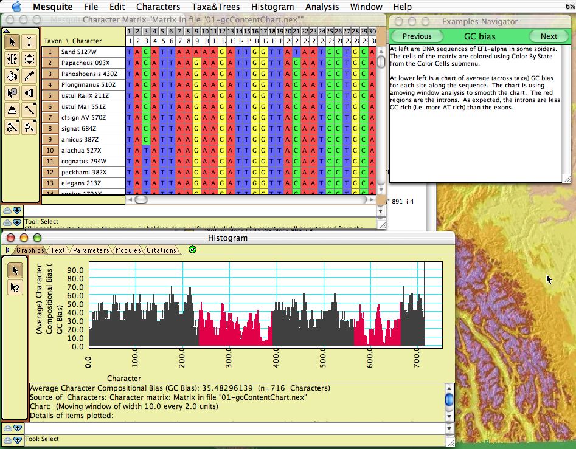Choose the adjust column width tool
Screen dimensions: 576x449
(x=12, y=59)
